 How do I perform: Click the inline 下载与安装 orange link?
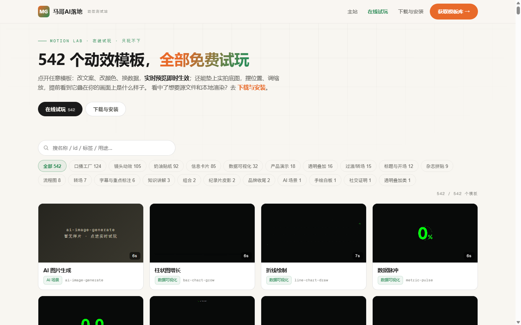[x=252, y=87]
